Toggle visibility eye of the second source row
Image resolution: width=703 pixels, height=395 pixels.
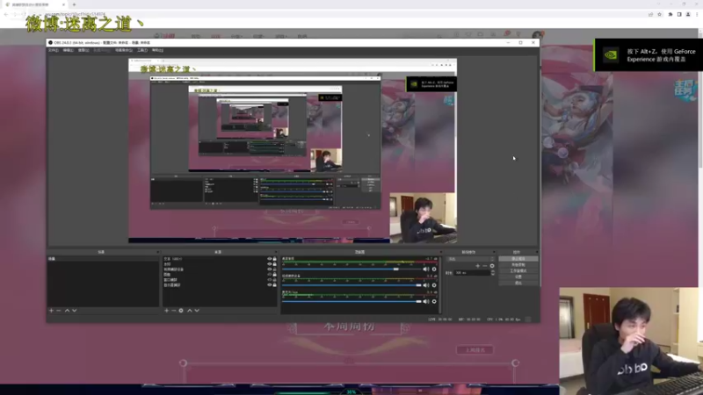click(x=270, y=264)
